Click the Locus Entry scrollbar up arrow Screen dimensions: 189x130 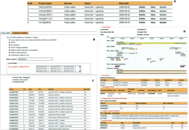coord(80,67)
